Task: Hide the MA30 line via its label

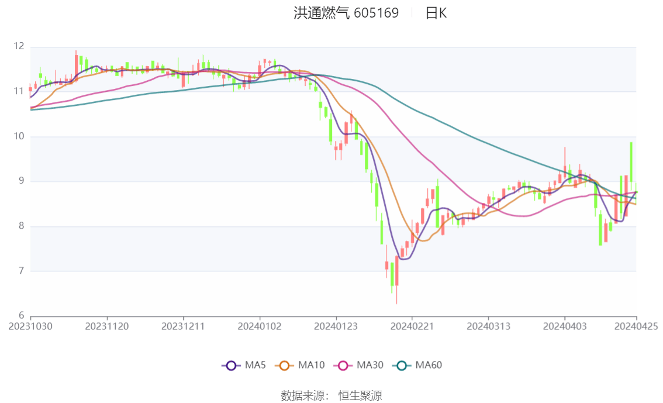Action: coord(370,366)
